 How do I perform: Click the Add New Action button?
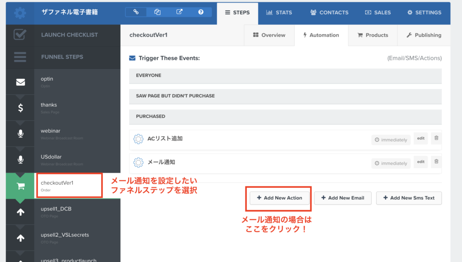pos(280,198)
